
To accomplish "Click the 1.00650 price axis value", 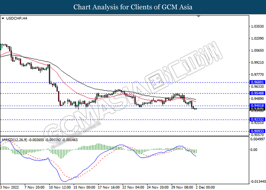I will point(258,51).
